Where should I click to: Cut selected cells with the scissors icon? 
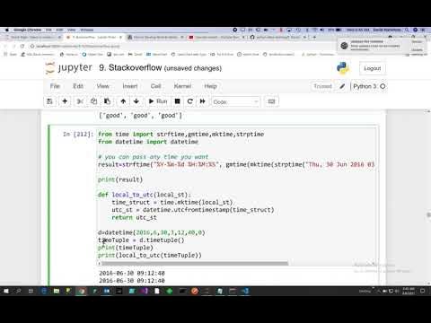pos(80,101)
